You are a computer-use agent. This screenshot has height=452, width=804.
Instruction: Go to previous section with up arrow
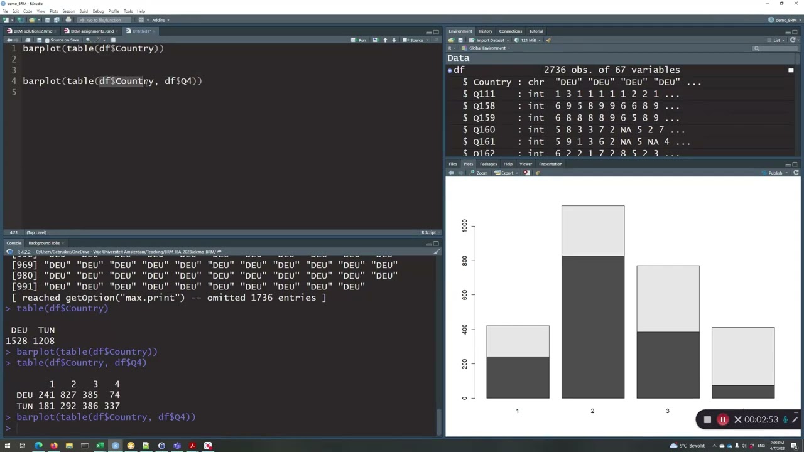[385, 40]
